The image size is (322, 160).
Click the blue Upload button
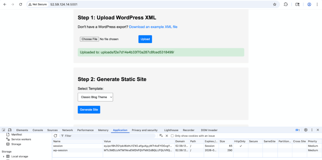click(145, 39)
